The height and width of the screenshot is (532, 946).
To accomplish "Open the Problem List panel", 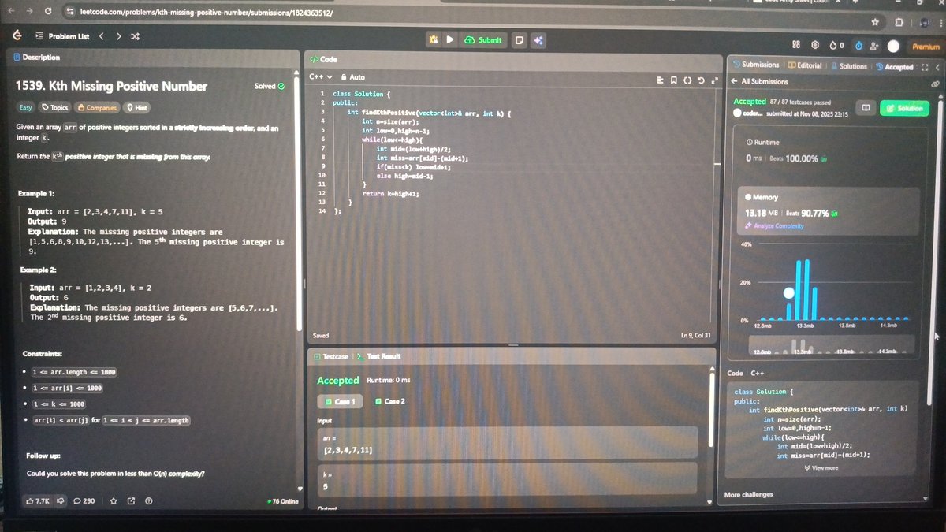I will click(x=63, y=36).
